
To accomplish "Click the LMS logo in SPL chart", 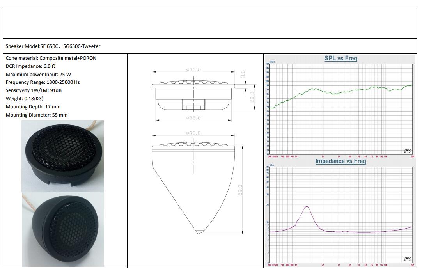I will (x=407, y=151).
